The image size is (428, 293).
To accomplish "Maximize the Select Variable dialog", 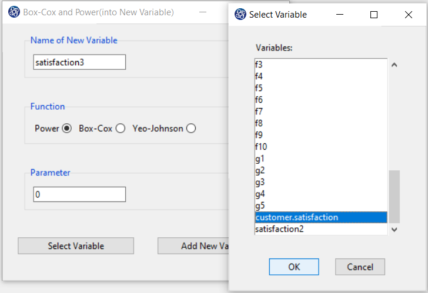I will pyautogui.click(x=374, y=15).
